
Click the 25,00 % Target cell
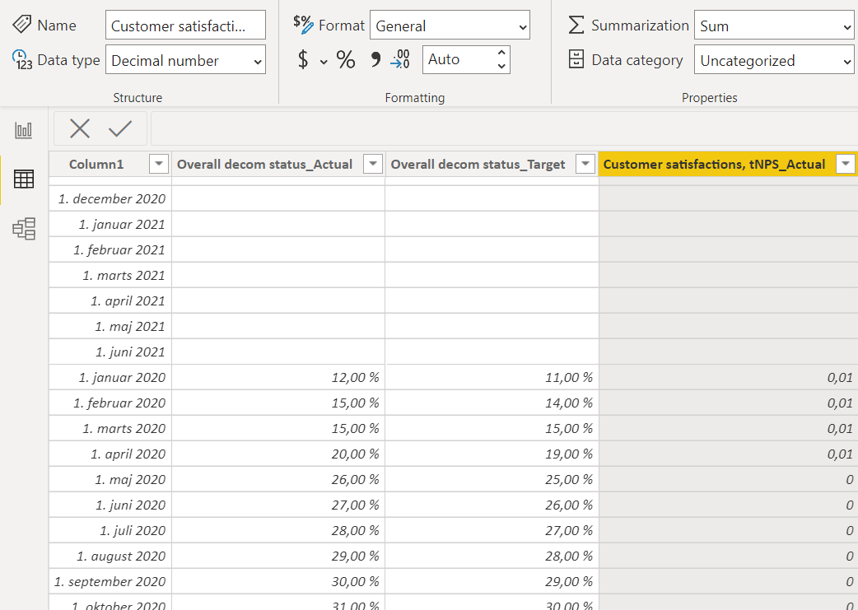point(492,479)
